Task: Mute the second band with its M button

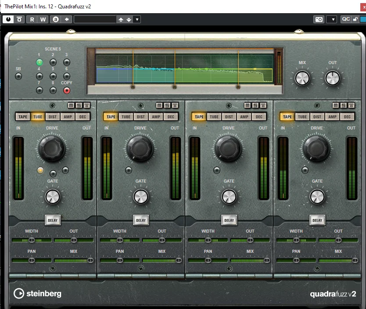Action: coord(159,105)
